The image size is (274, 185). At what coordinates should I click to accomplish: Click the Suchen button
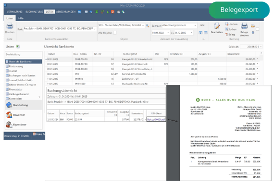click(x=231, y=29)
